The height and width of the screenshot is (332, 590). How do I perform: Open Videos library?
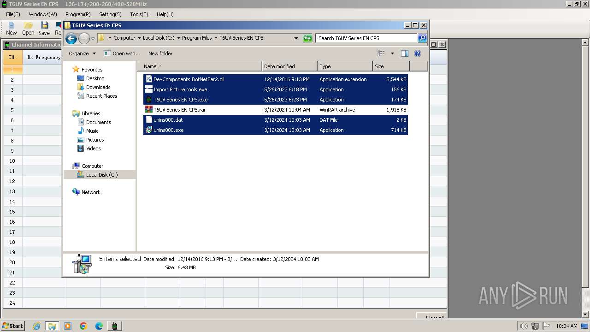[93, 148]
